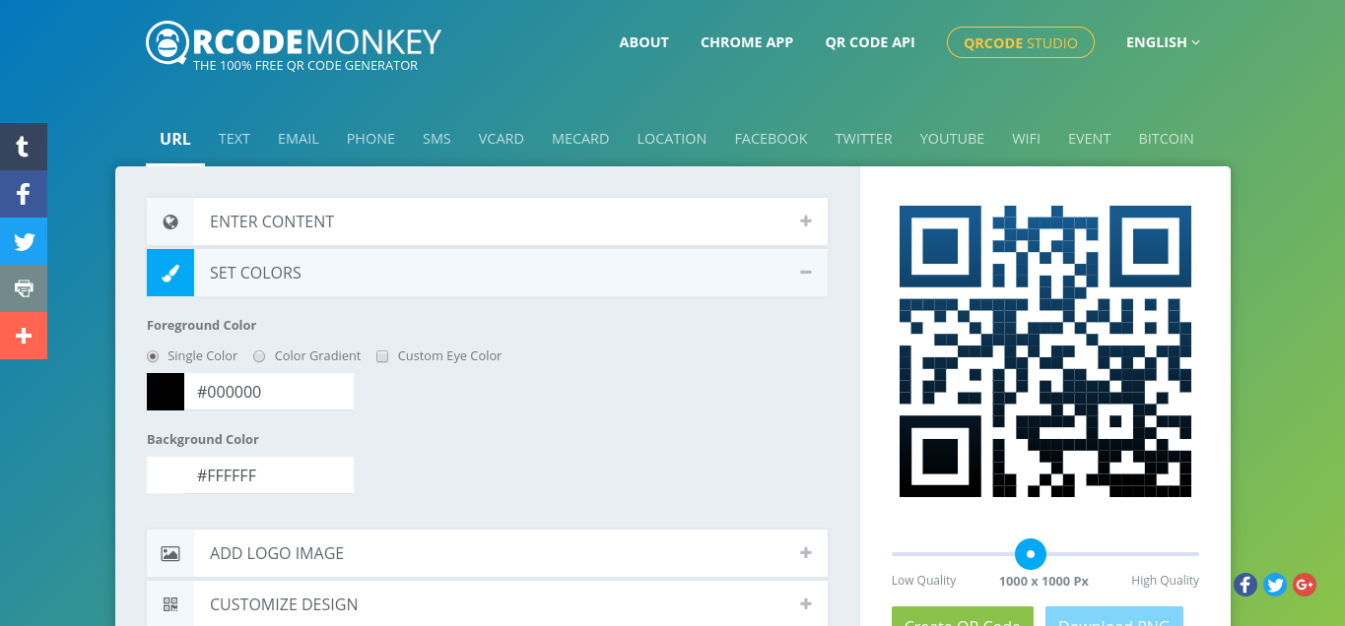Select the Color Gradient radio button

259,356
